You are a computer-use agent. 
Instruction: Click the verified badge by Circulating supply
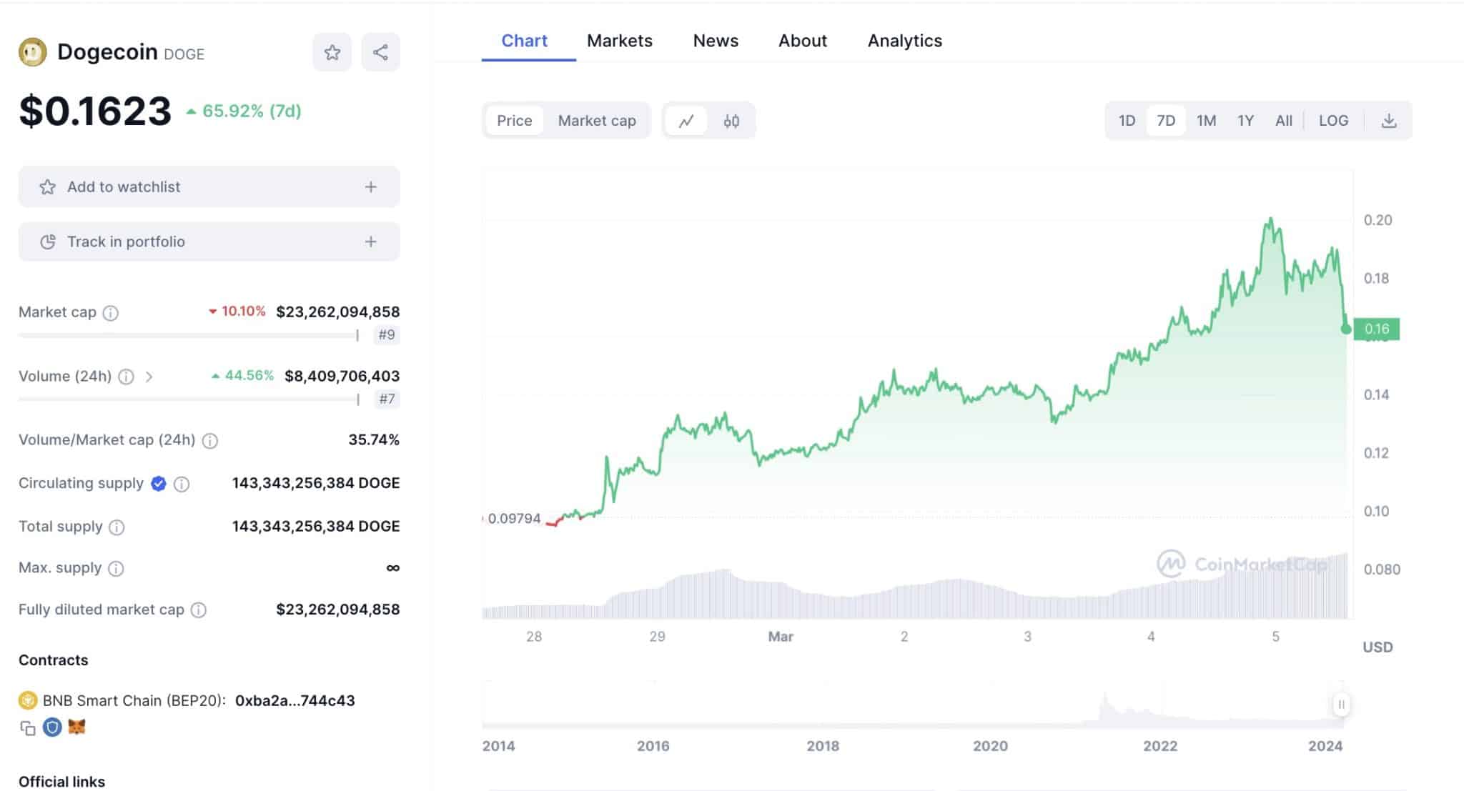click(x=159, y=484)
